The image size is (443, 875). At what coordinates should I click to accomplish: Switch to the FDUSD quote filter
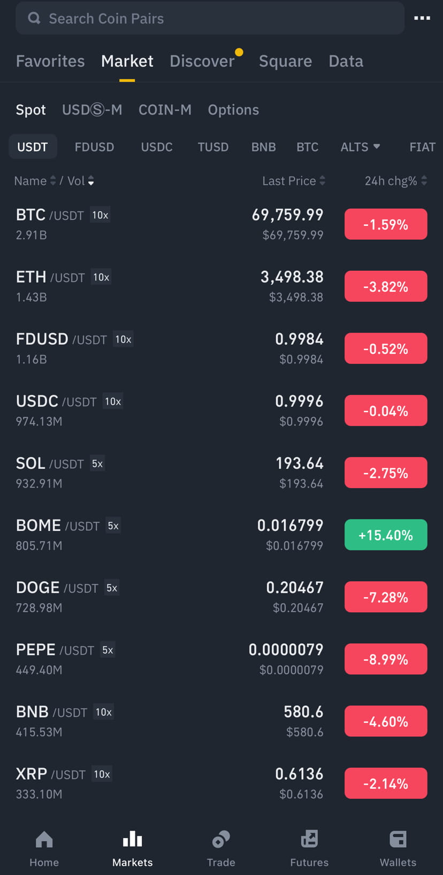tap(94, 147)
